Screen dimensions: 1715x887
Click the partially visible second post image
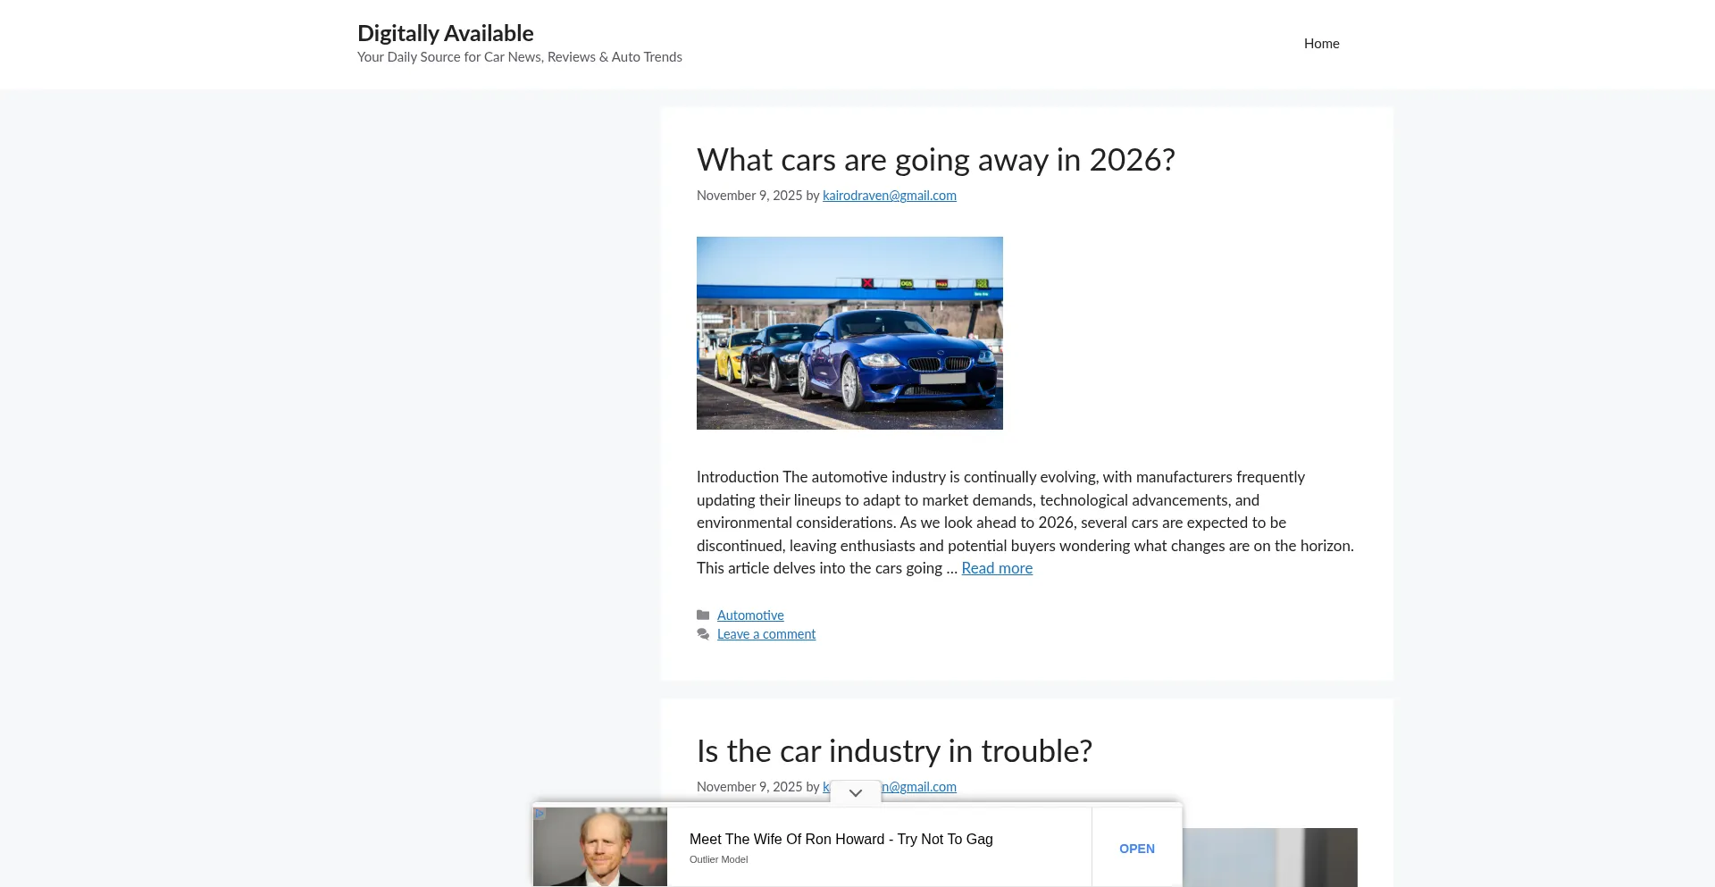pyautogui.click(x=1268, y=858)
